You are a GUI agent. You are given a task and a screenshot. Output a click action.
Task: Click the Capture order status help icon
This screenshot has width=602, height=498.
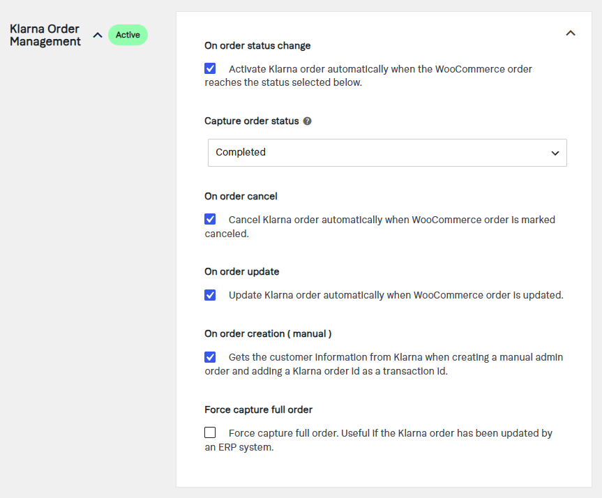click(x=307, y=121)
